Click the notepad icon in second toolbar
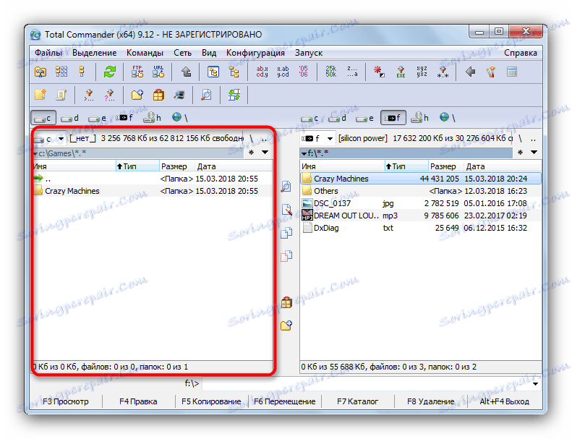572x439 pixels. (x=61, y=95)
